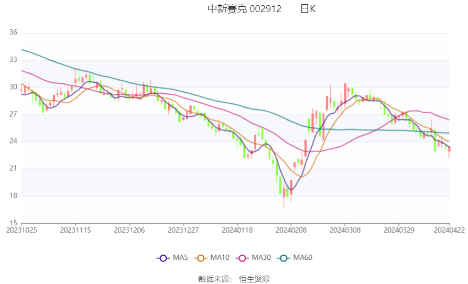Click the purple MA5 legend circle marker
The width and height of the screenshot is (468, 284).
click(163, 258)
